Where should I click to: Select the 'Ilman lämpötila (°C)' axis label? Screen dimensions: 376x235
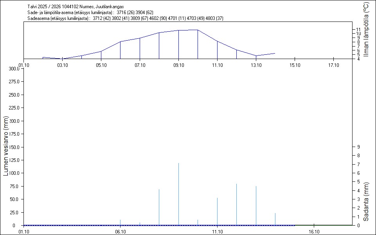[366, 29]
